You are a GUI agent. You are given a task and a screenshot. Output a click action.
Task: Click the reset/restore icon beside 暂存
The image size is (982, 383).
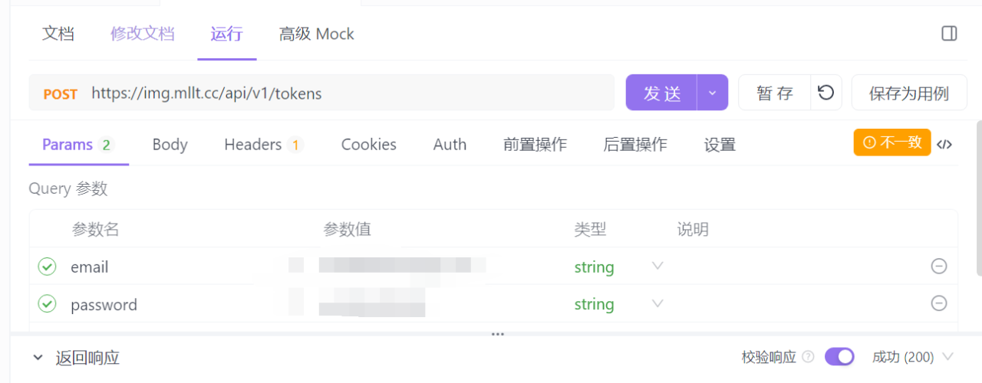tap(825, 93)
